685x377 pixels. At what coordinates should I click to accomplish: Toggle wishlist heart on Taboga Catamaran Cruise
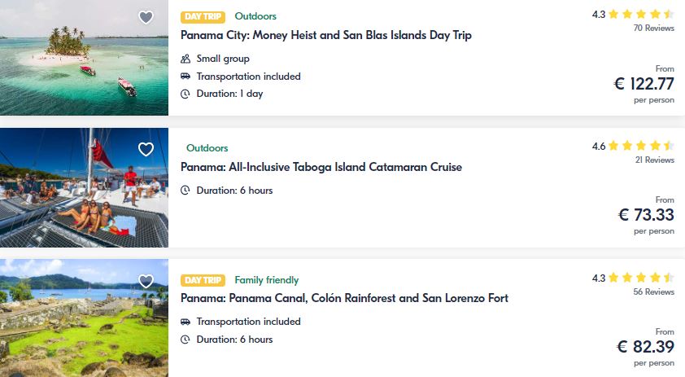tap(146, 149)
